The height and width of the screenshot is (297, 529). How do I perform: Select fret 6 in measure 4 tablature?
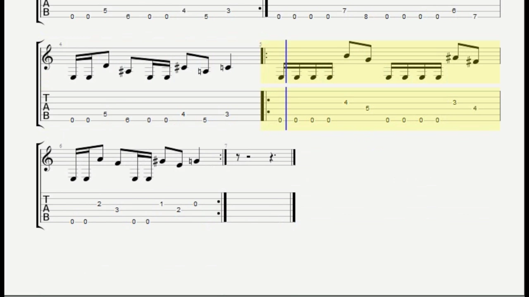point(128,120)
